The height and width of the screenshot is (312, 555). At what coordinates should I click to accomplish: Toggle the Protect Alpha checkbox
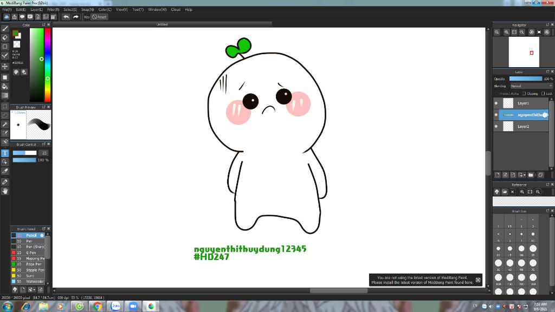coord(496,93)
